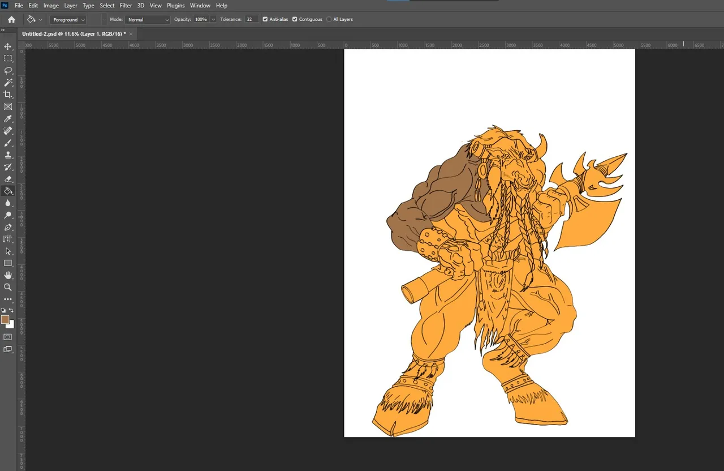
Task: Open the Edit Toolbar three-dots menu
Action: coord(8,299)
